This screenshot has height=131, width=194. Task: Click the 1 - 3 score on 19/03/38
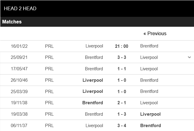tap(122, 114)
